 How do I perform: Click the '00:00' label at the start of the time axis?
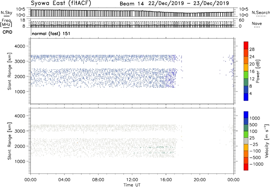(x=30, y=180)
